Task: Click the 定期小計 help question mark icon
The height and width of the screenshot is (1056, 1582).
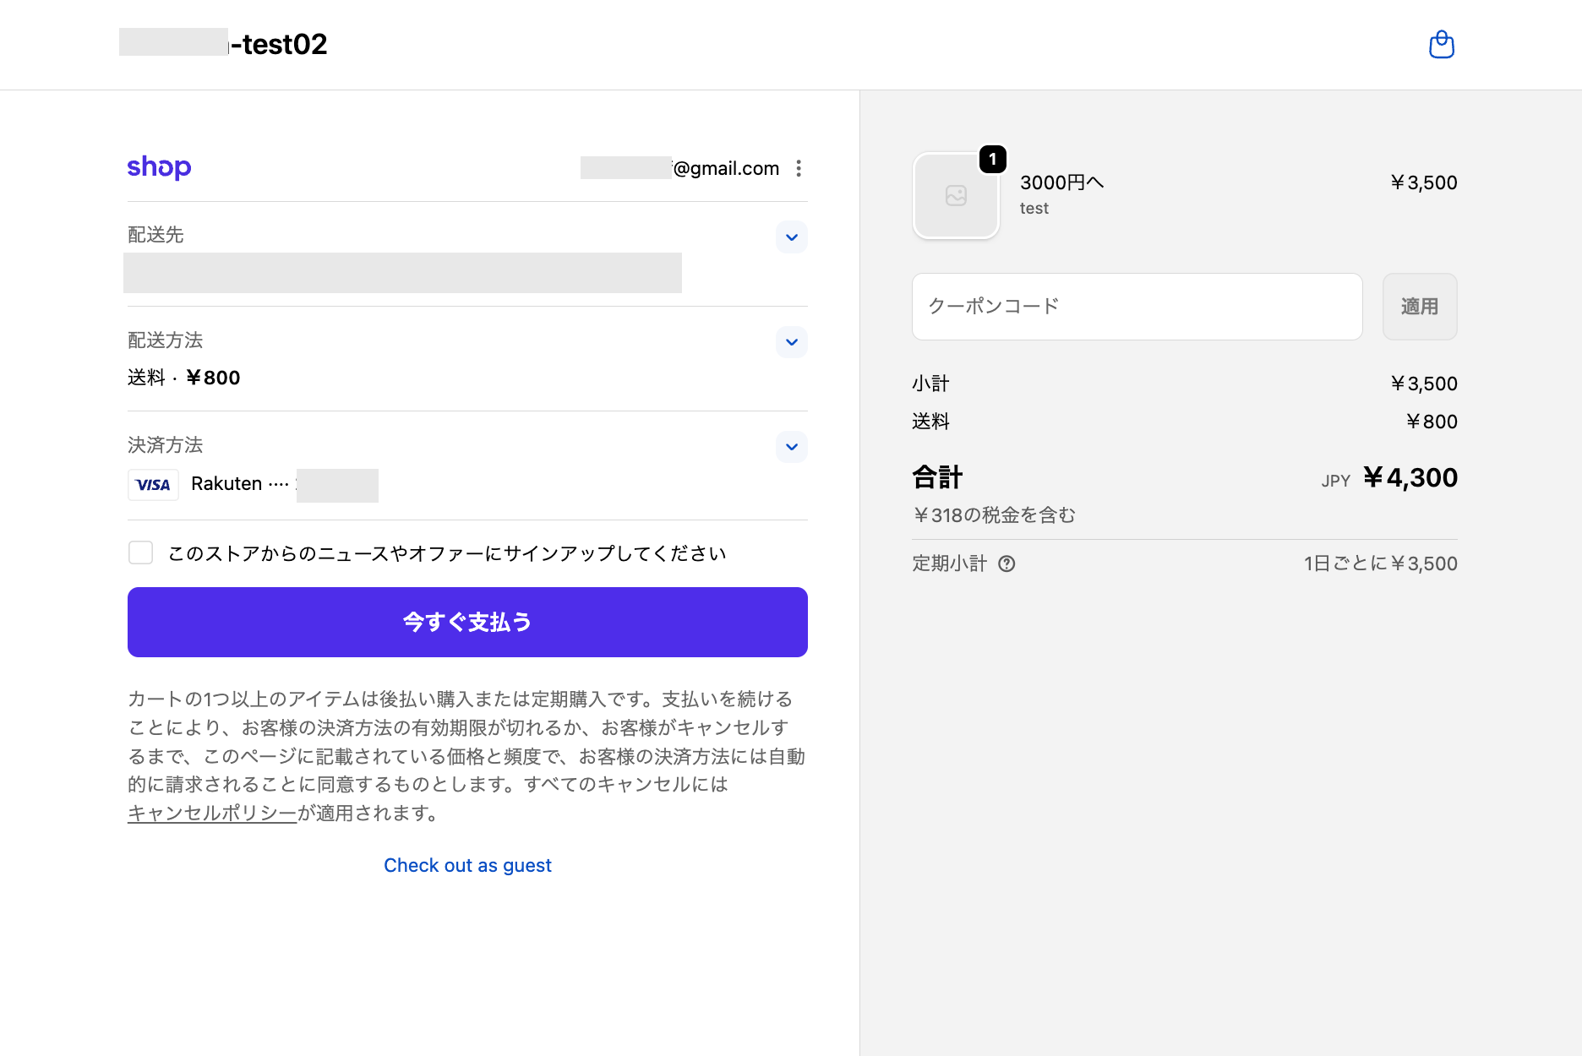Action: coord(1006,563)
